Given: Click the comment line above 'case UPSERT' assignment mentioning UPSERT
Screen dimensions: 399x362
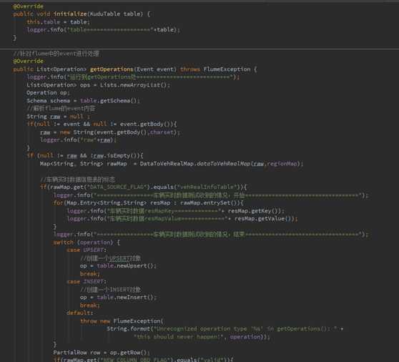Looking at the screenshot, I should tap(110, 258).
